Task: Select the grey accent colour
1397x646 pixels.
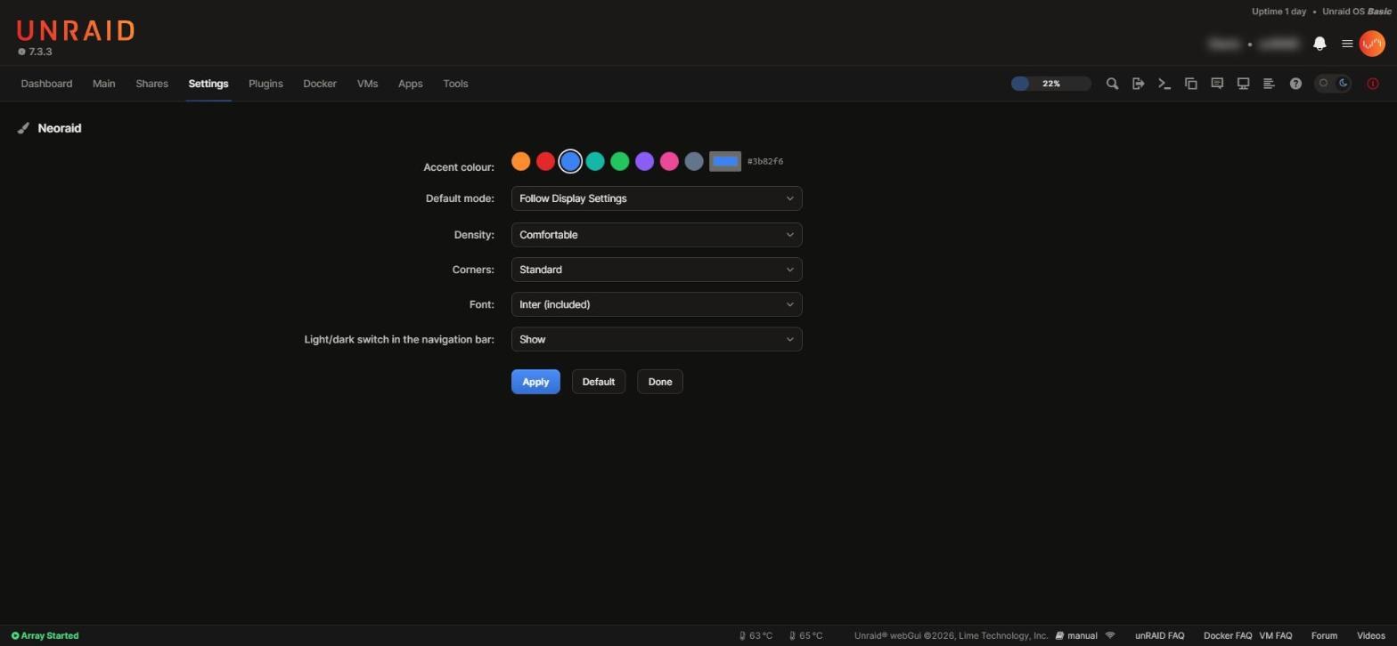Action: [x=694, y=161]
